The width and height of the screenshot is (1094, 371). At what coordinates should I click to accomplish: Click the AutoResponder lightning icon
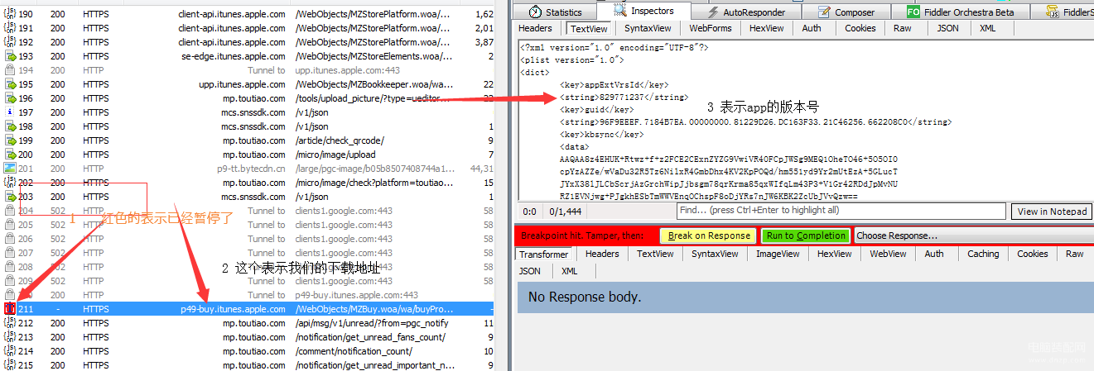(x=712, y=12)
